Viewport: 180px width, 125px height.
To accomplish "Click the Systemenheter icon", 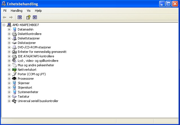I will pos(14,92).
